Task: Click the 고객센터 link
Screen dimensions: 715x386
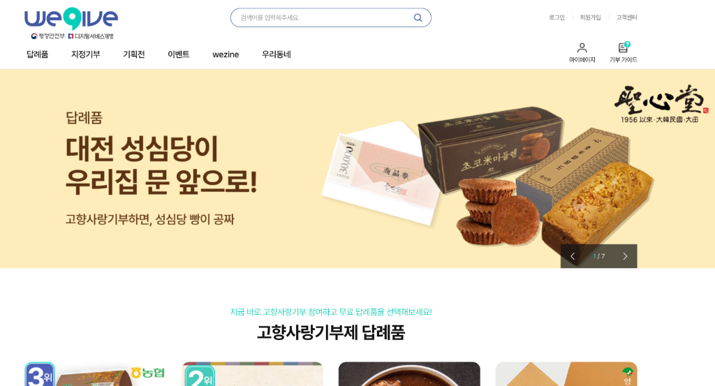Action: pos(626,17)
